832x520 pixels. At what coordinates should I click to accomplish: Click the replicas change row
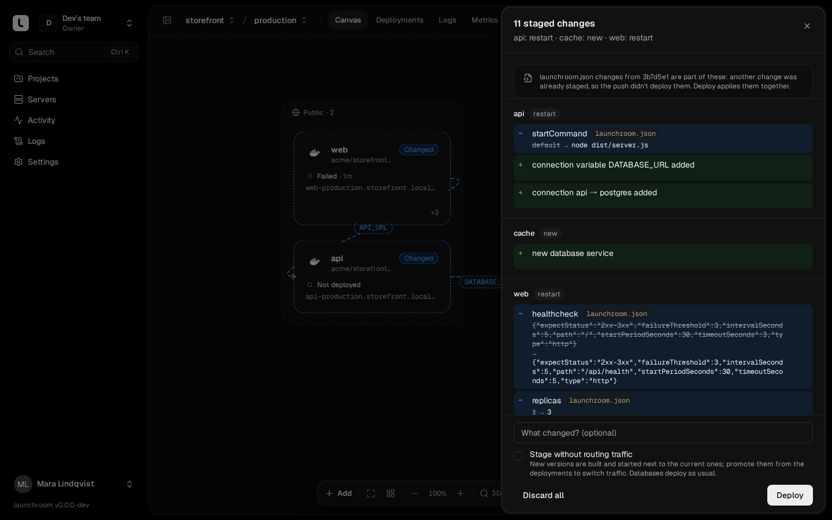(x=663, y=403)
